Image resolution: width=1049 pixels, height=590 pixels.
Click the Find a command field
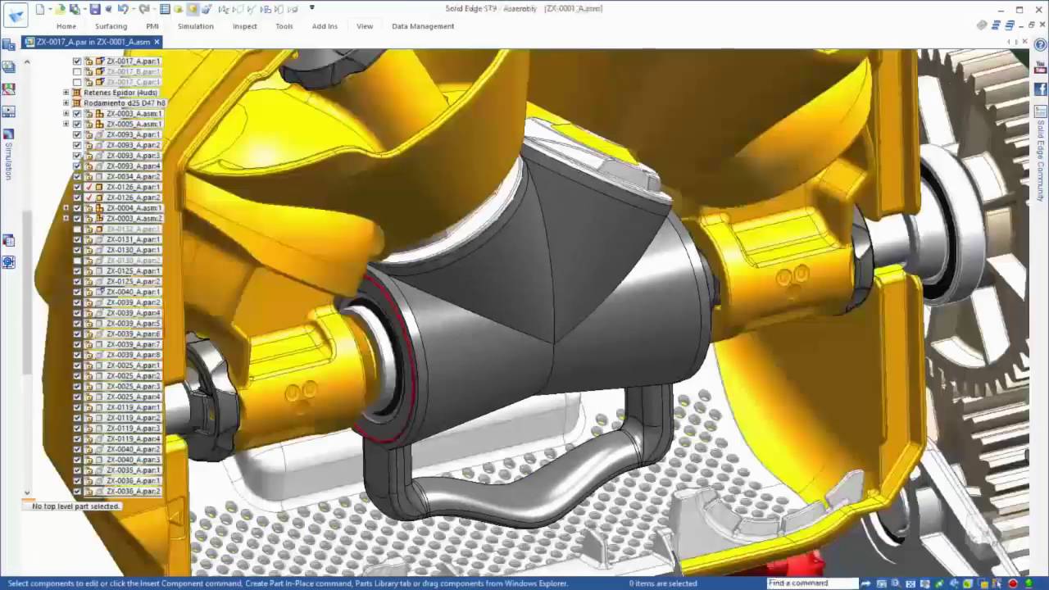point(812,583)
